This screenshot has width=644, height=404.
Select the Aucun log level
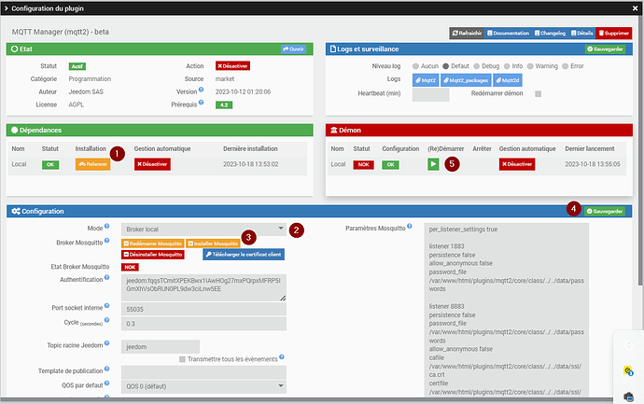tap(415, 66)
